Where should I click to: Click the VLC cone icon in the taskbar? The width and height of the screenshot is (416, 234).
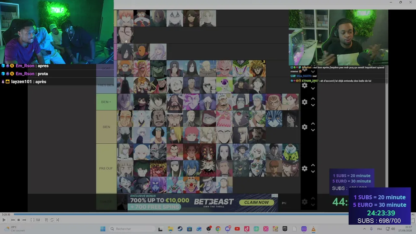[x=313, y=229]
